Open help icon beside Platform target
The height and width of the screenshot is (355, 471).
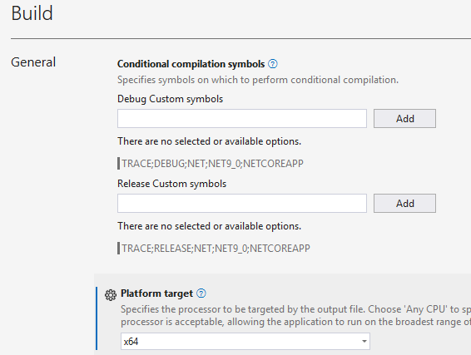click(201, 293)
